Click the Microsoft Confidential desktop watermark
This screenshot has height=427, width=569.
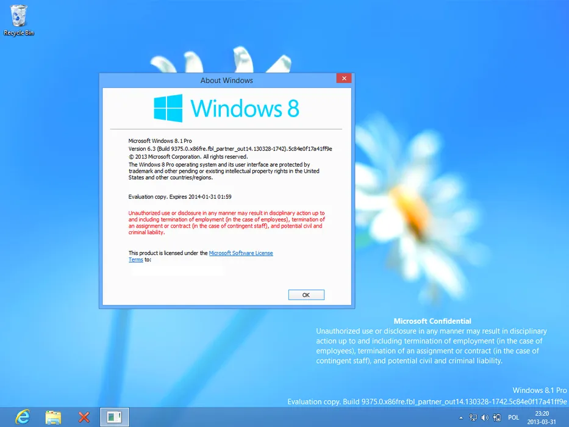(432, 321)
